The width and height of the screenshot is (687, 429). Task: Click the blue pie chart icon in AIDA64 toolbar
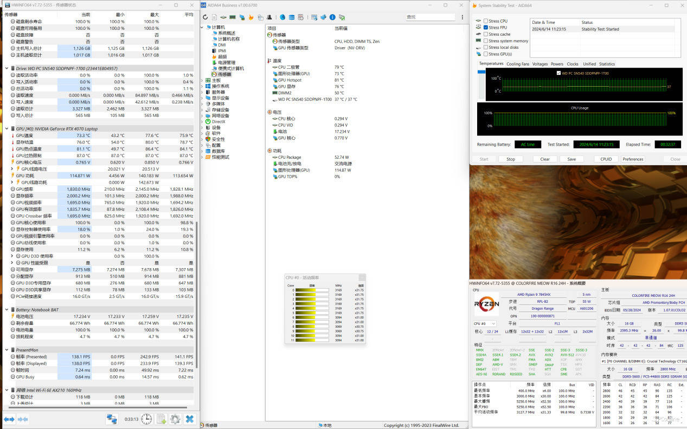pos(282,17)
